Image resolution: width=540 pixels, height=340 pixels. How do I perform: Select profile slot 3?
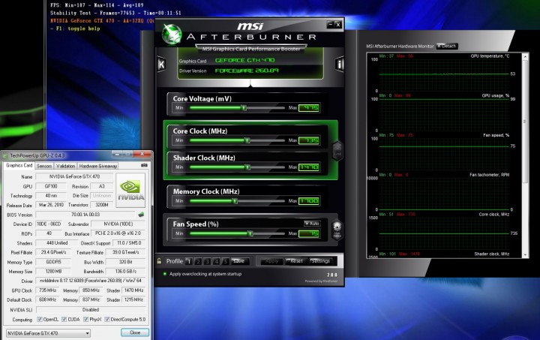pos(207,261)
